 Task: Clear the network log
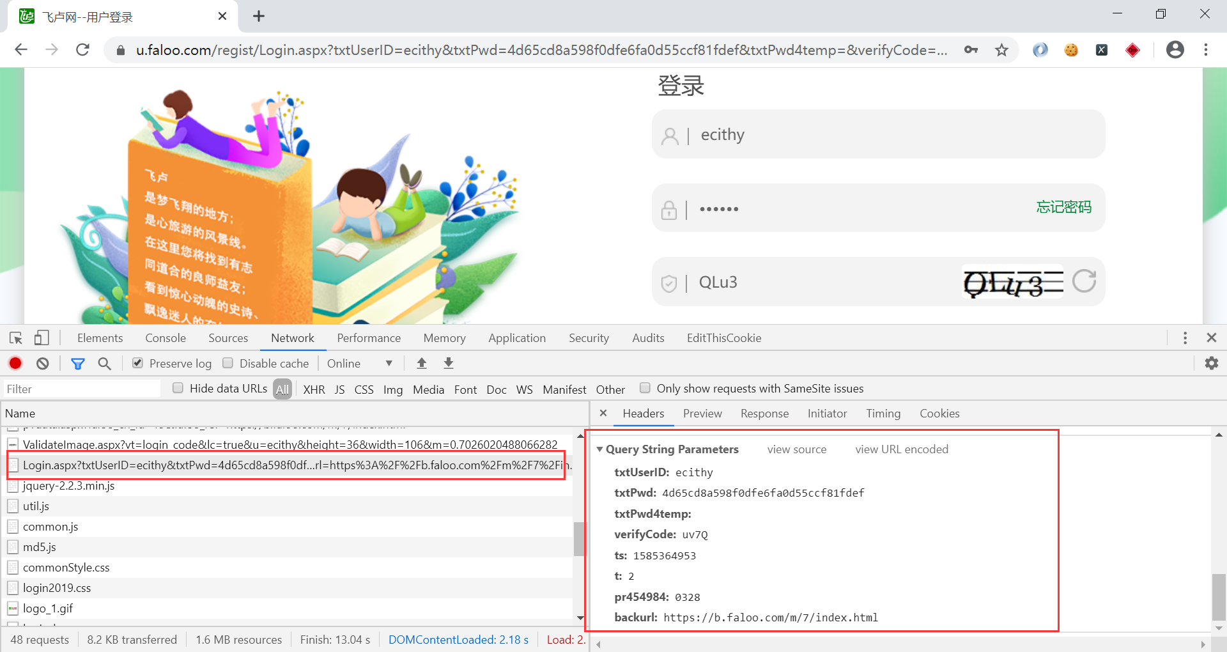[x=43, y=363]
